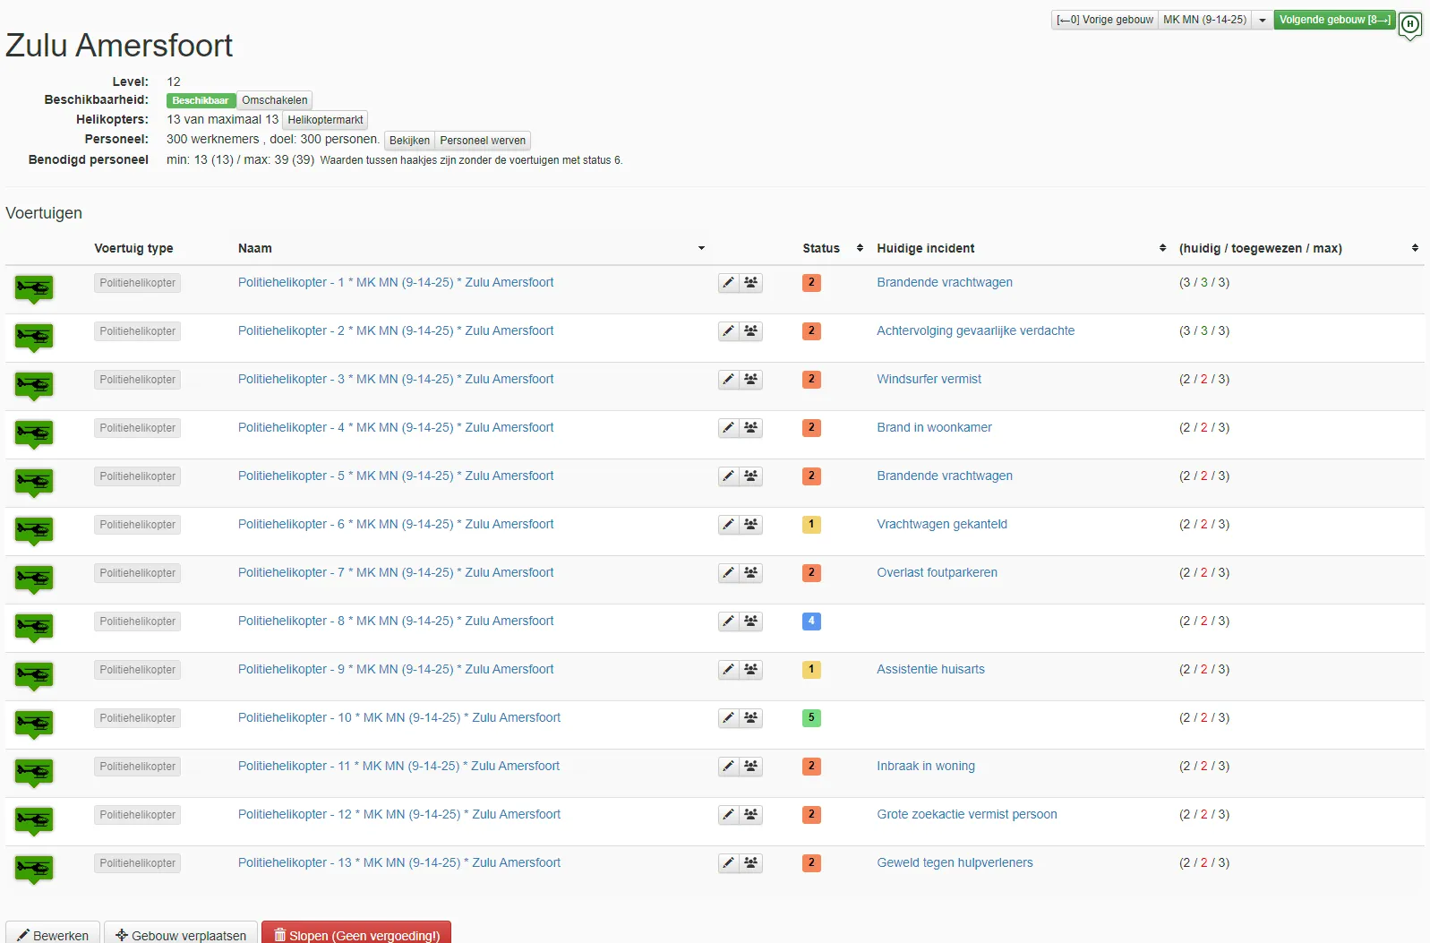Open Politiehelikopter - 1 vehicle link
Image resolution: width=1430 pixels, height=943 pixels.
point(396,282)
